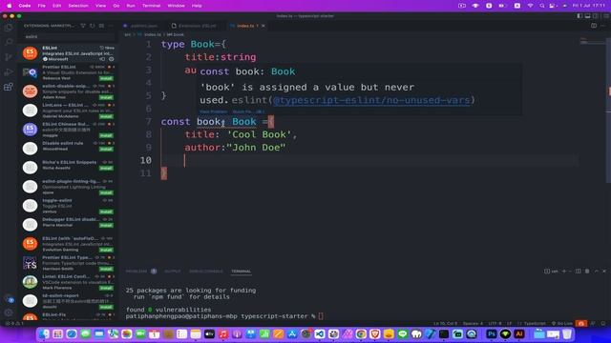The width and height of the screenshot is (611, 343).
Task: Toggle primary side bar layout icon
Action: click(x=579, y=16)
